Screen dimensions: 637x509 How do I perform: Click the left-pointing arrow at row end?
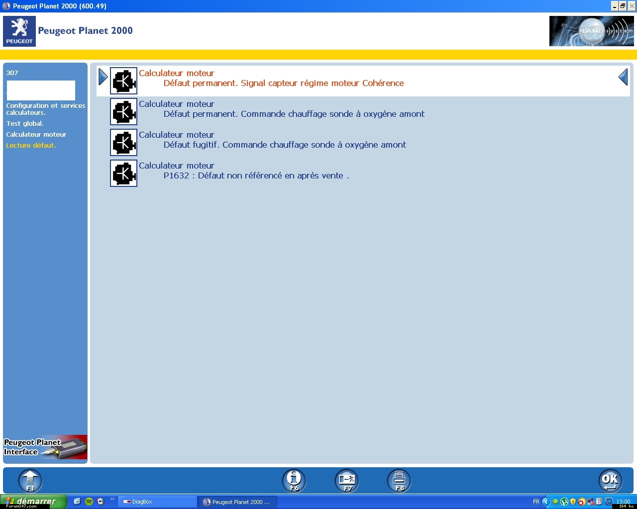tap(623, 77)
